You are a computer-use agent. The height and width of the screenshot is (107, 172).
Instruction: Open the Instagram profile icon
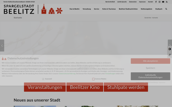[x=159, y=2]
